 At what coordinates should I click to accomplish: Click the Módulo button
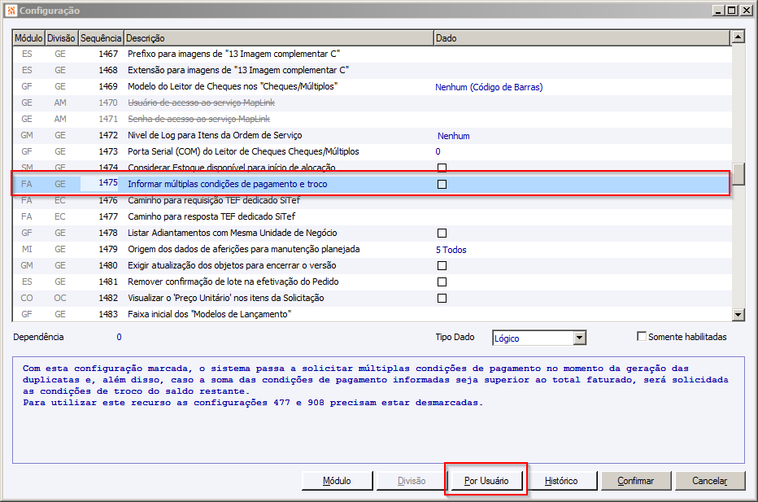click(337, 481)
